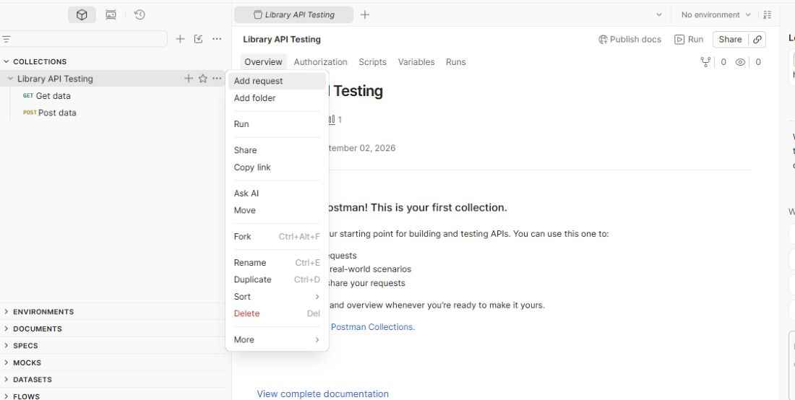Switch to the Scripts tab
795x400 pixels.
(373, 62)
